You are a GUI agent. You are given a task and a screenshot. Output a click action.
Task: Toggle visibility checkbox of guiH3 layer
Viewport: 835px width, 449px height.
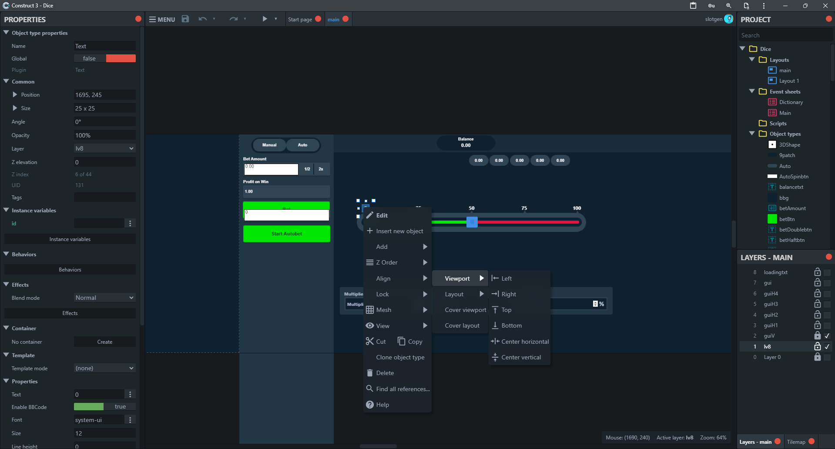[827, 304]
